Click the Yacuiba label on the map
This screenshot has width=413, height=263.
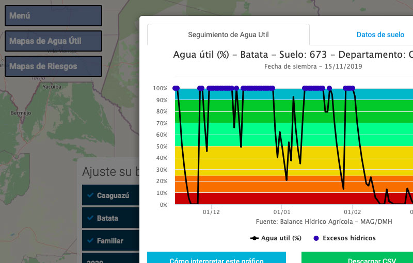pos(51,87)
